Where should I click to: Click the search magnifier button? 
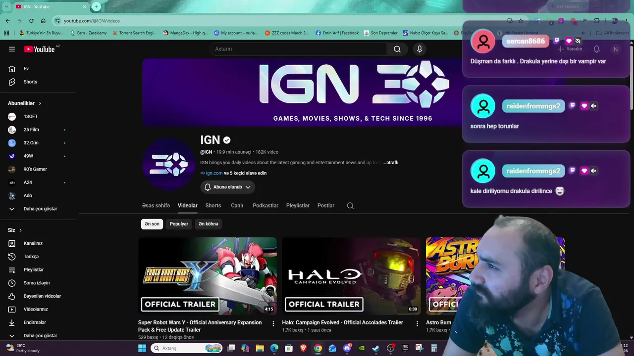coord(397,49)
